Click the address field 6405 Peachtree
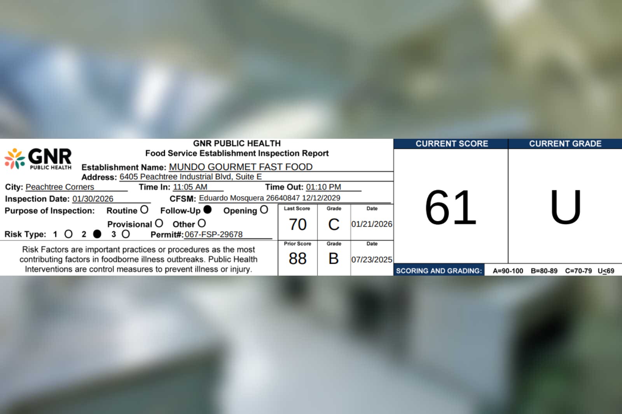 (x=190, y=177)
